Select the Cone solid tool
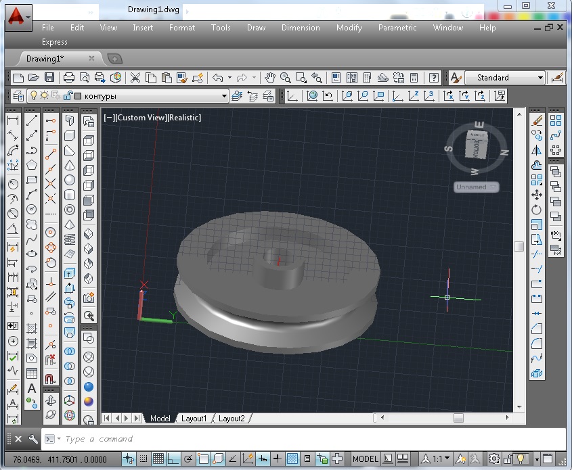The height and width of the screenshot is (470, 572). pos(70,165)
